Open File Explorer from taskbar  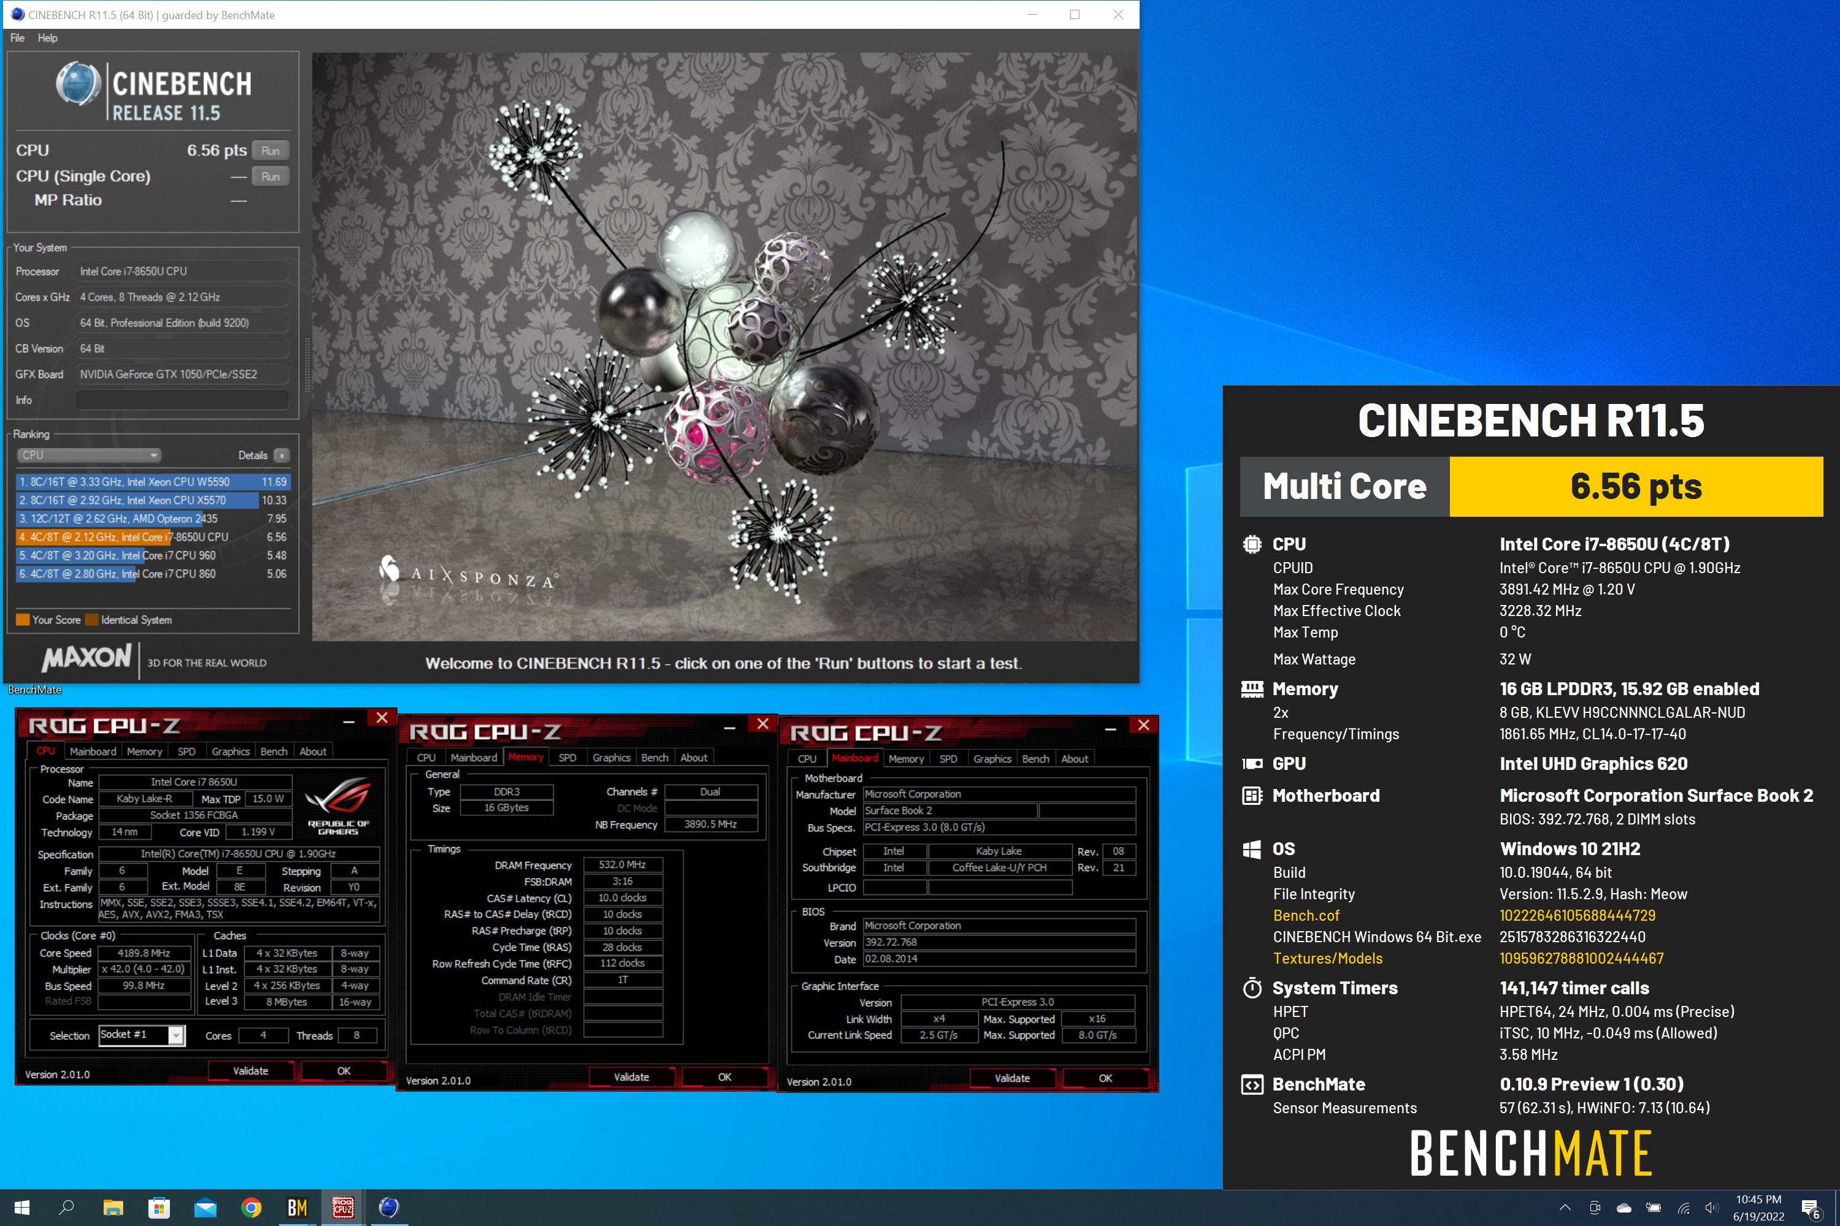[113, 1207]
